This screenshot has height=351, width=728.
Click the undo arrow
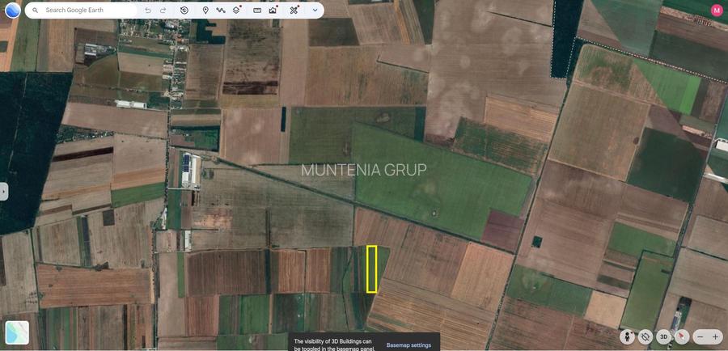tap(148, 11)
